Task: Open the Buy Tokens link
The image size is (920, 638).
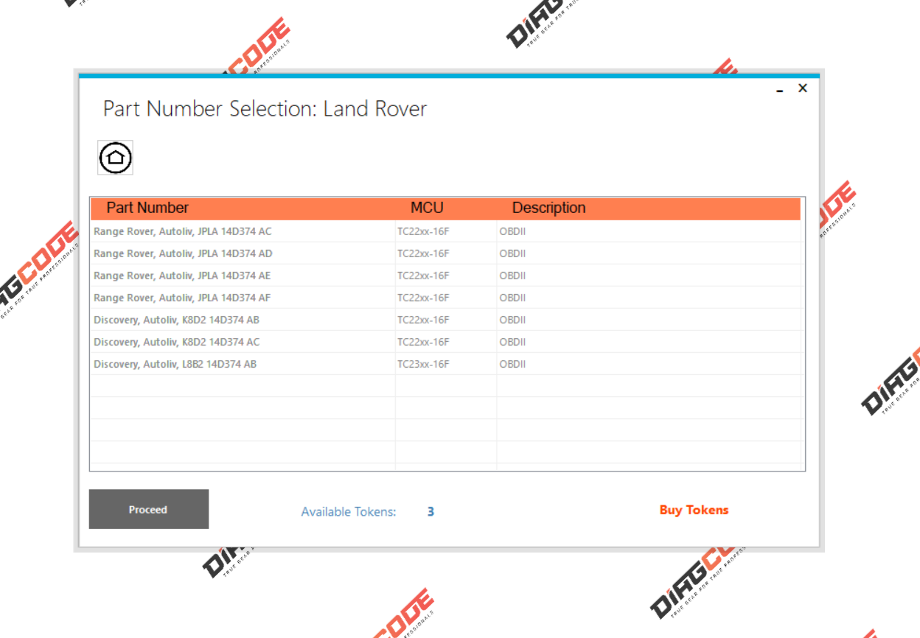Action: [694, 510]
